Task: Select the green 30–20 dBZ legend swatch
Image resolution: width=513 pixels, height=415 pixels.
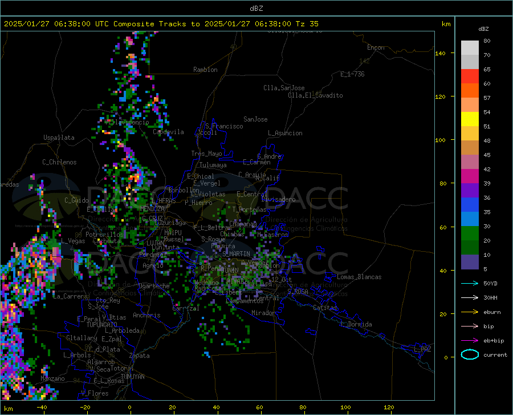Action: [x=470, y=233]
